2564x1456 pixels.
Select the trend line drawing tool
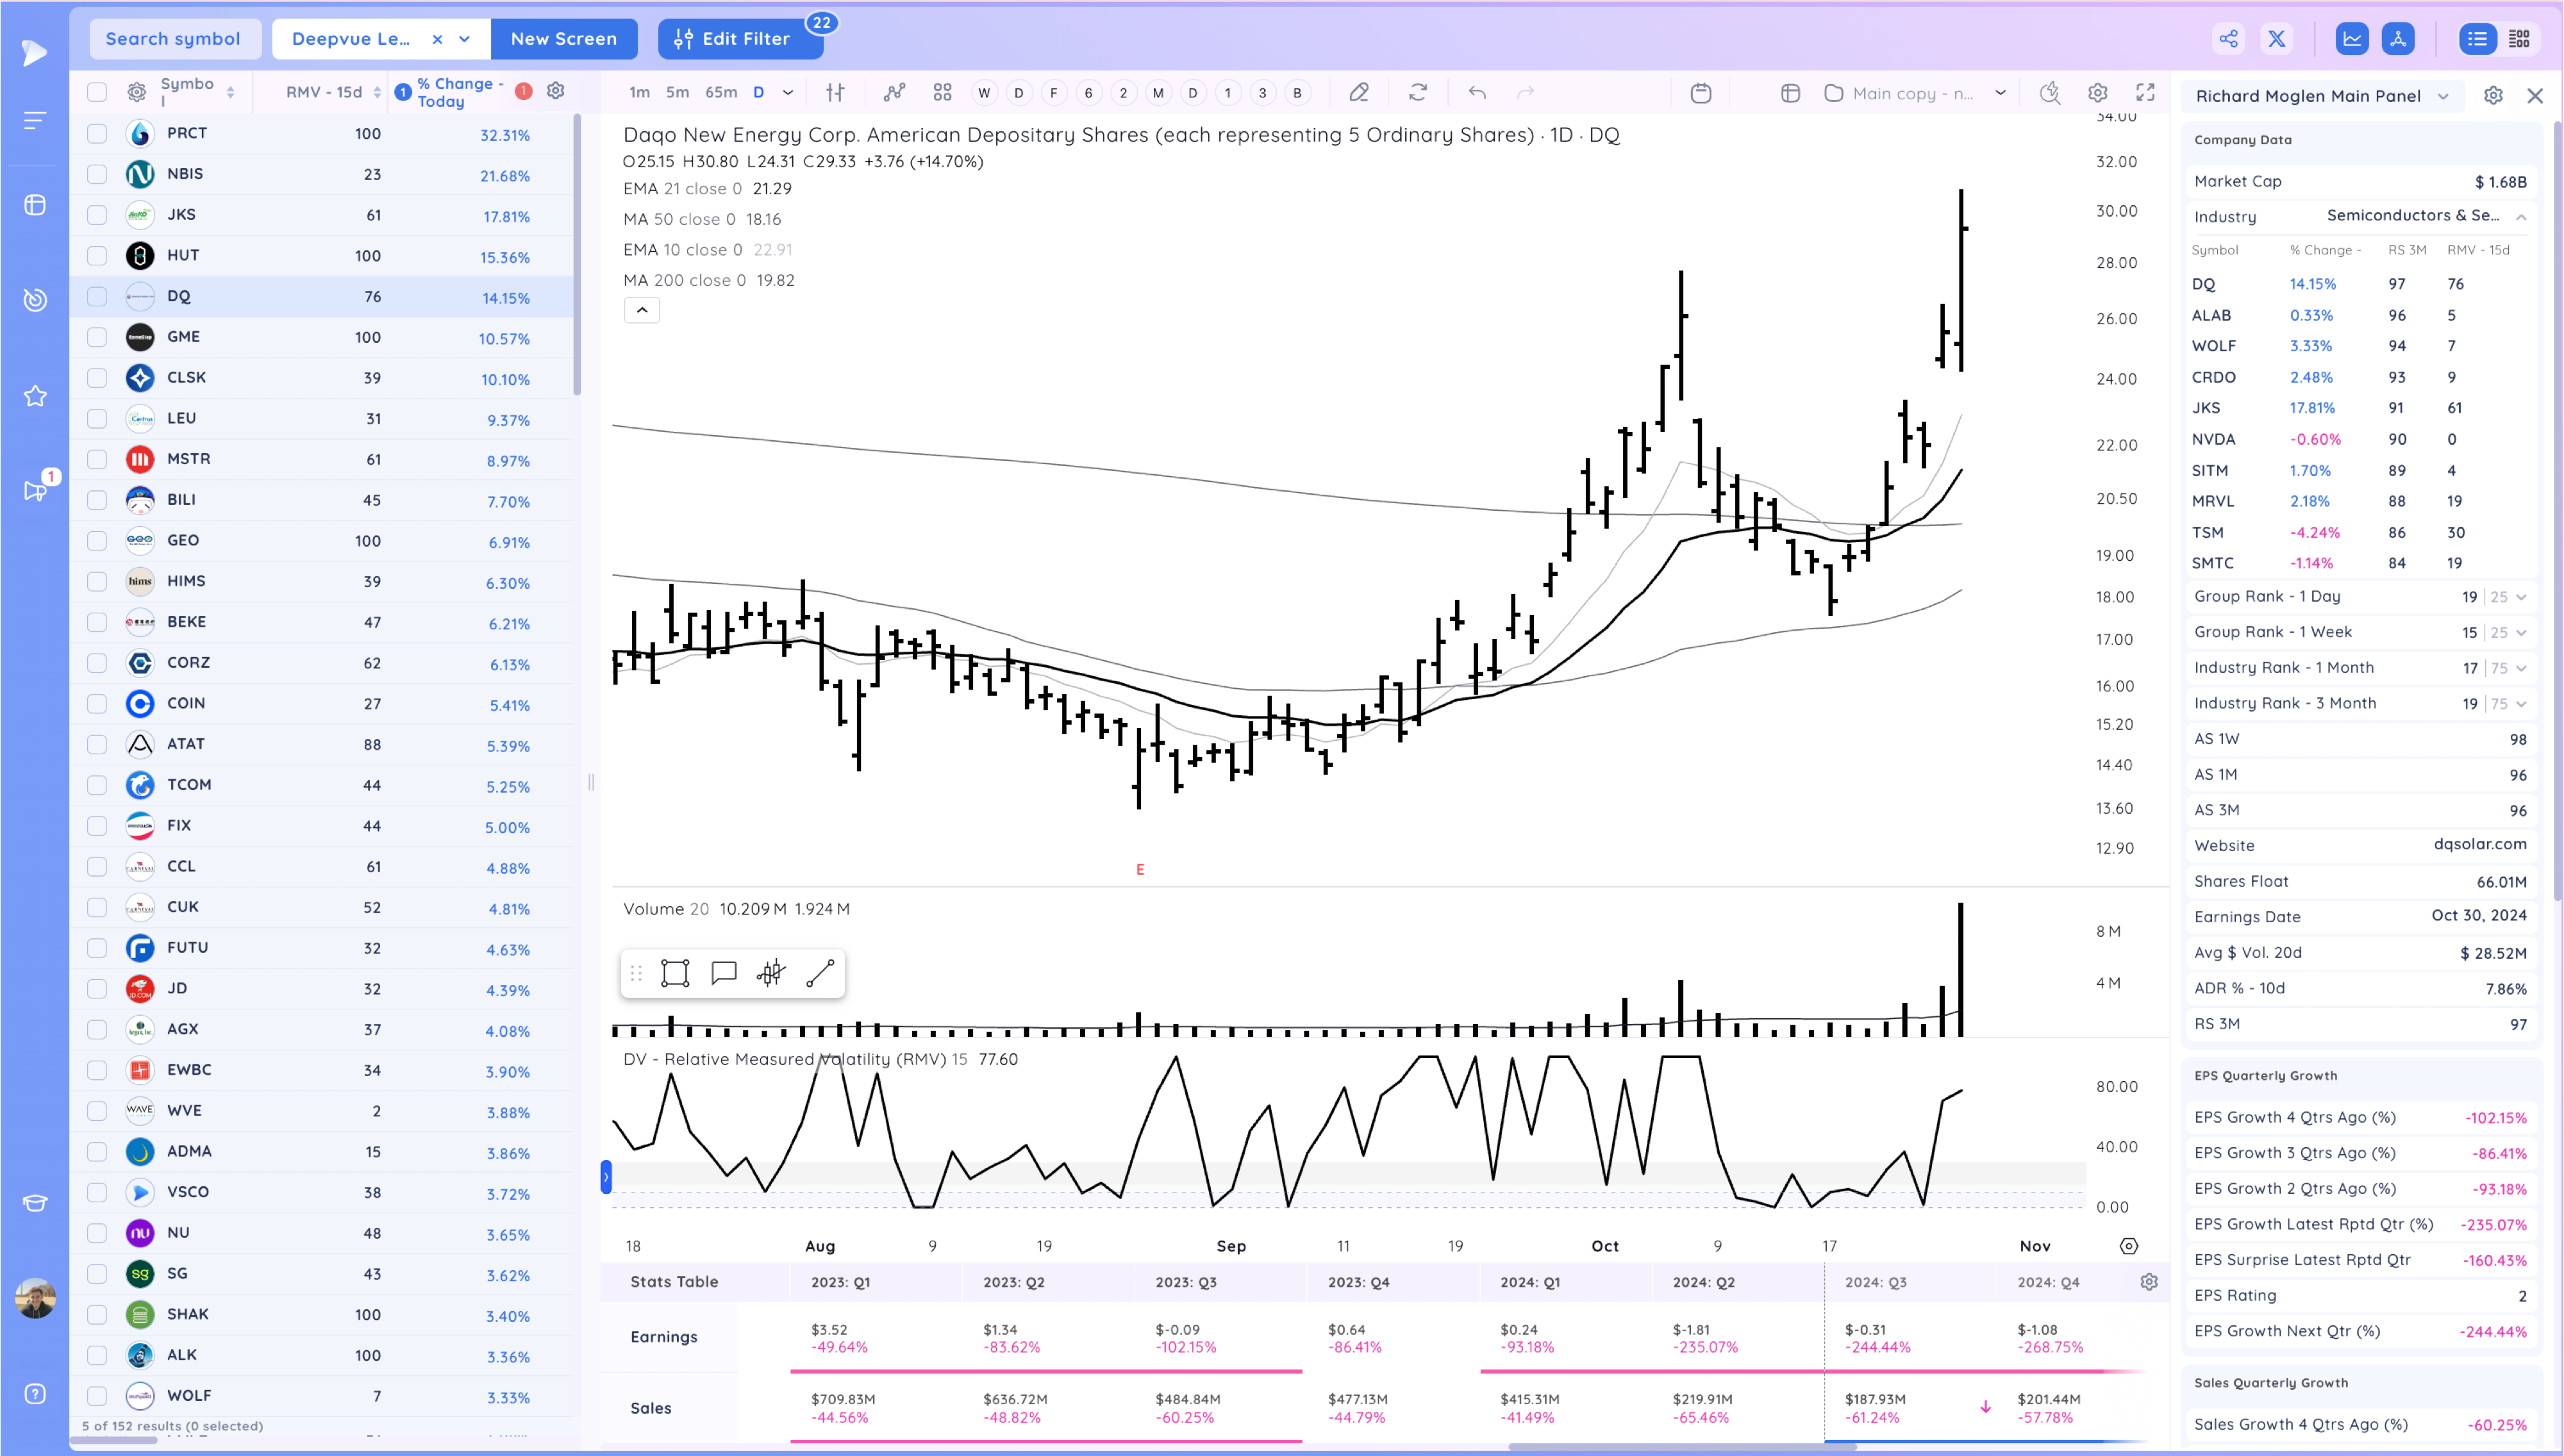[x=820, y=973]
